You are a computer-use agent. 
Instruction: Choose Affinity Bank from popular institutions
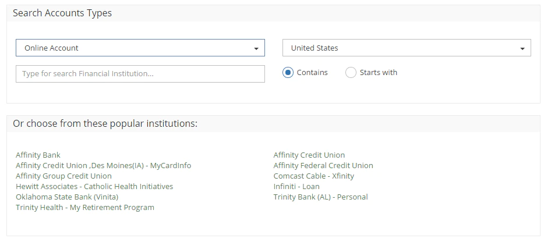pyautogui.click(x=38, y=155)
